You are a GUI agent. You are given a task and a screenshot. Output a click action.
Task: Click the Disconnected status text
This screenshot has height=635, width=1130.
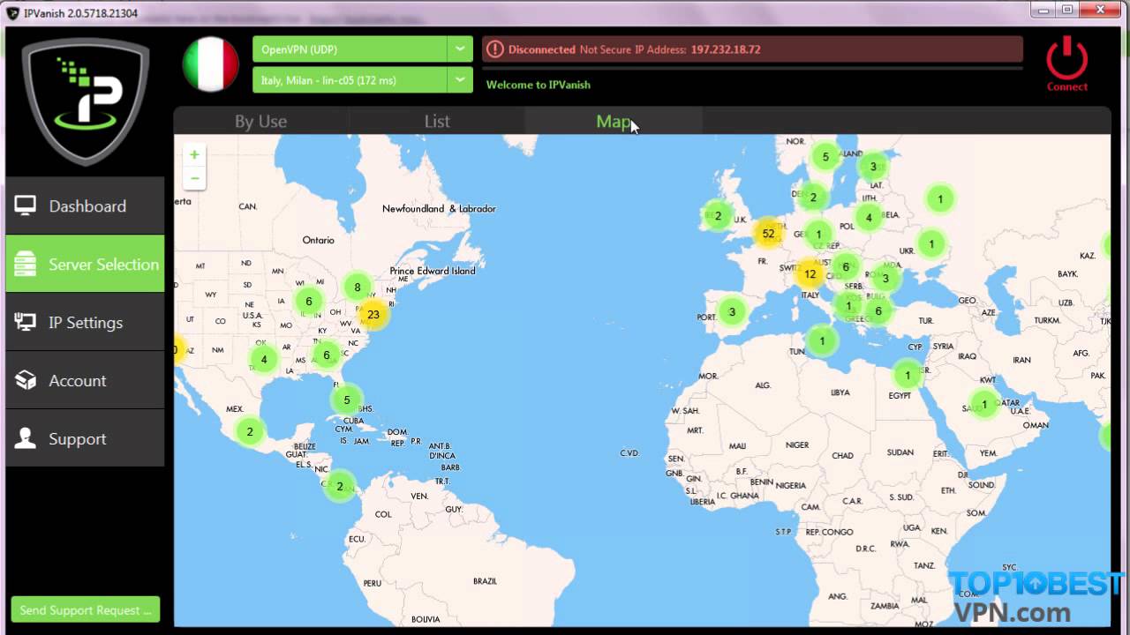point(542,49)
